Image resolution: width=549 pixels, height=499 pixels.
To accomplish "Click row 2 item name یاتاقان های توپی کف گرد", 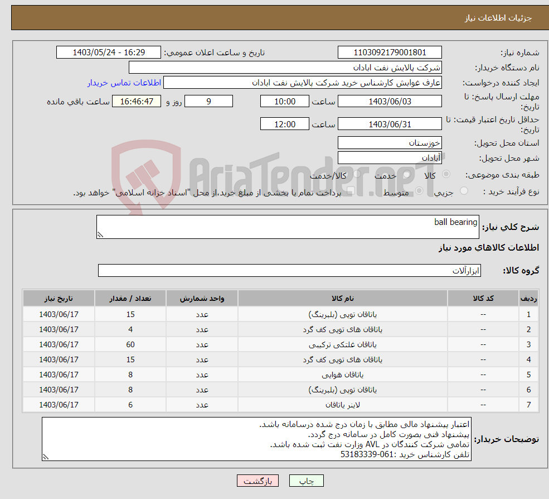I will click(x=342, y=329).
